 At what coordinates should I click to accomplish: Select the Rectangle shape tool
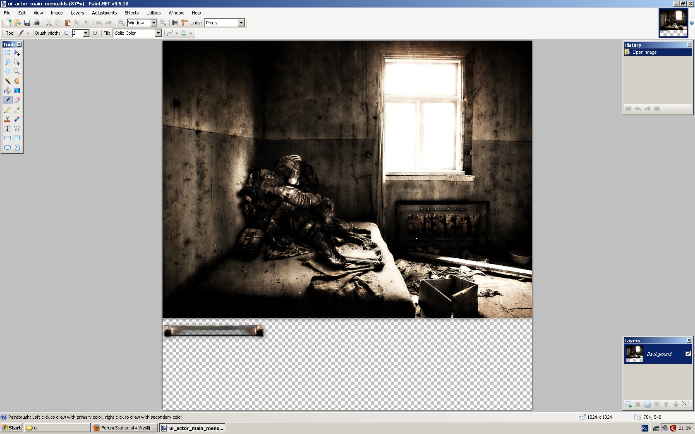click(7, 138)
